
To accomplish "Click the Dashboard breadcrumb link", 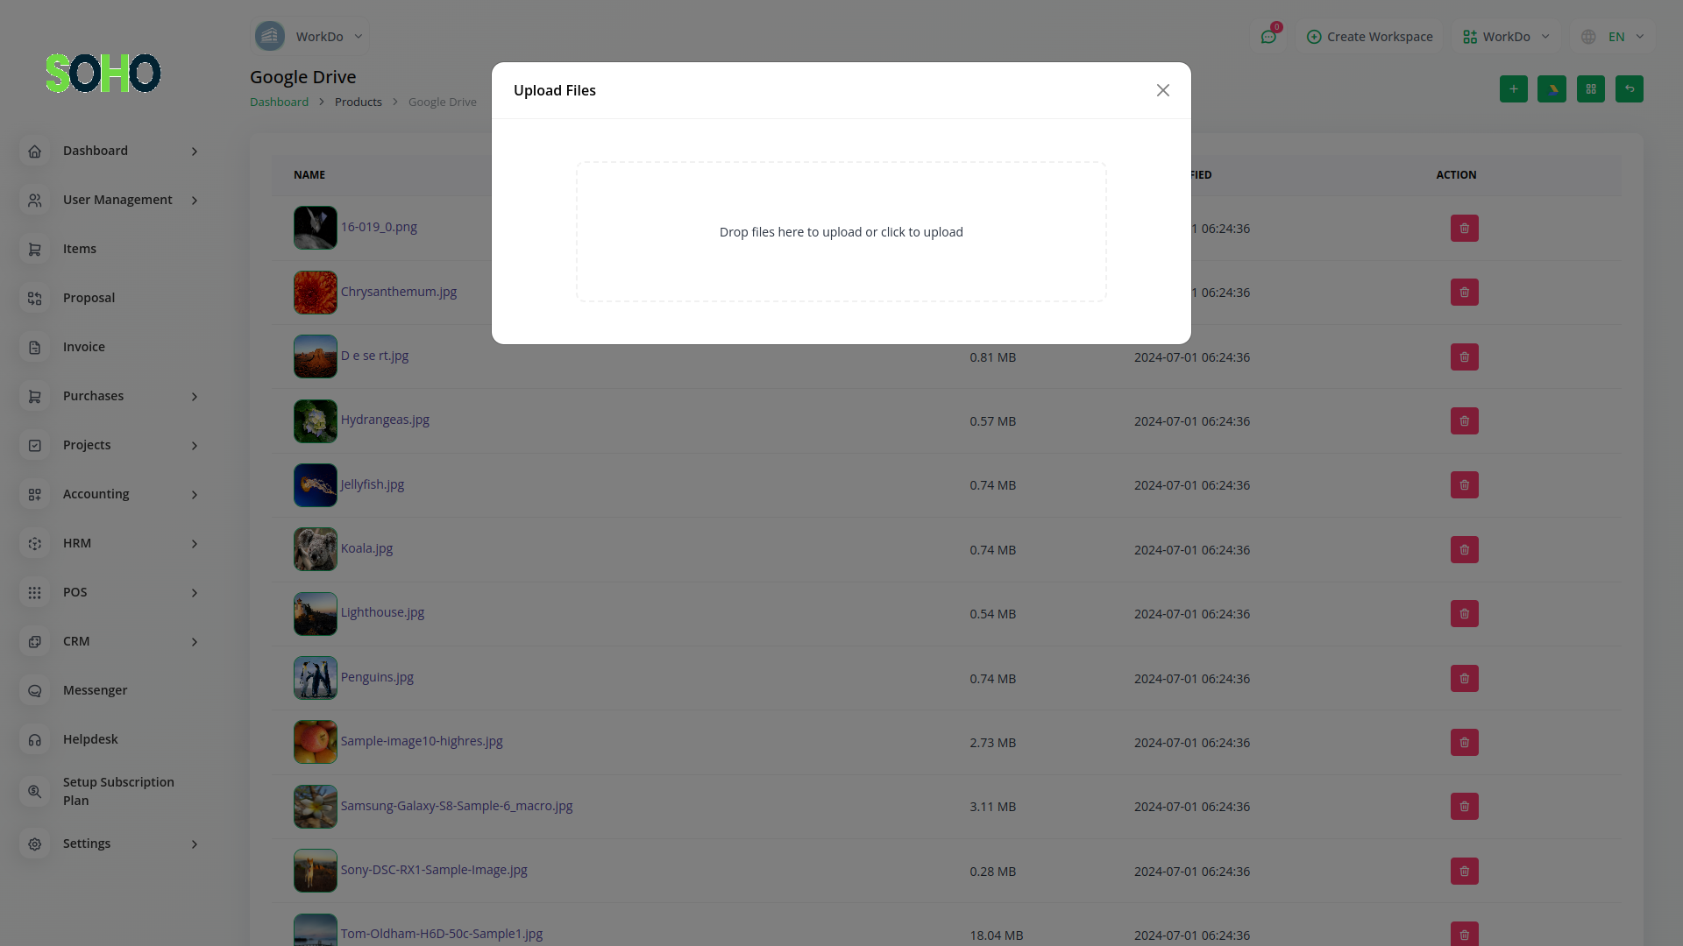I will [x=279, y=102].
